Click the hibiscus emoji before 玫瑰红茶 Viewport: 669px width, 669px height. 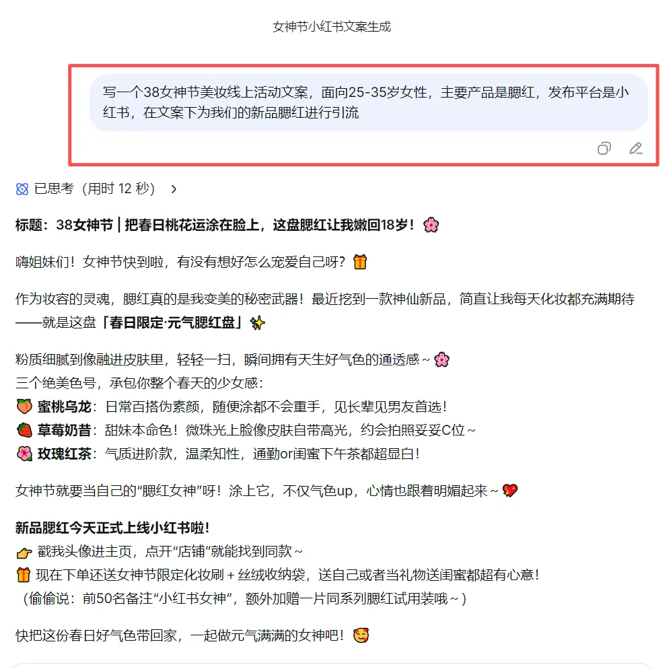pyautogui.click(x=24, y=454)
